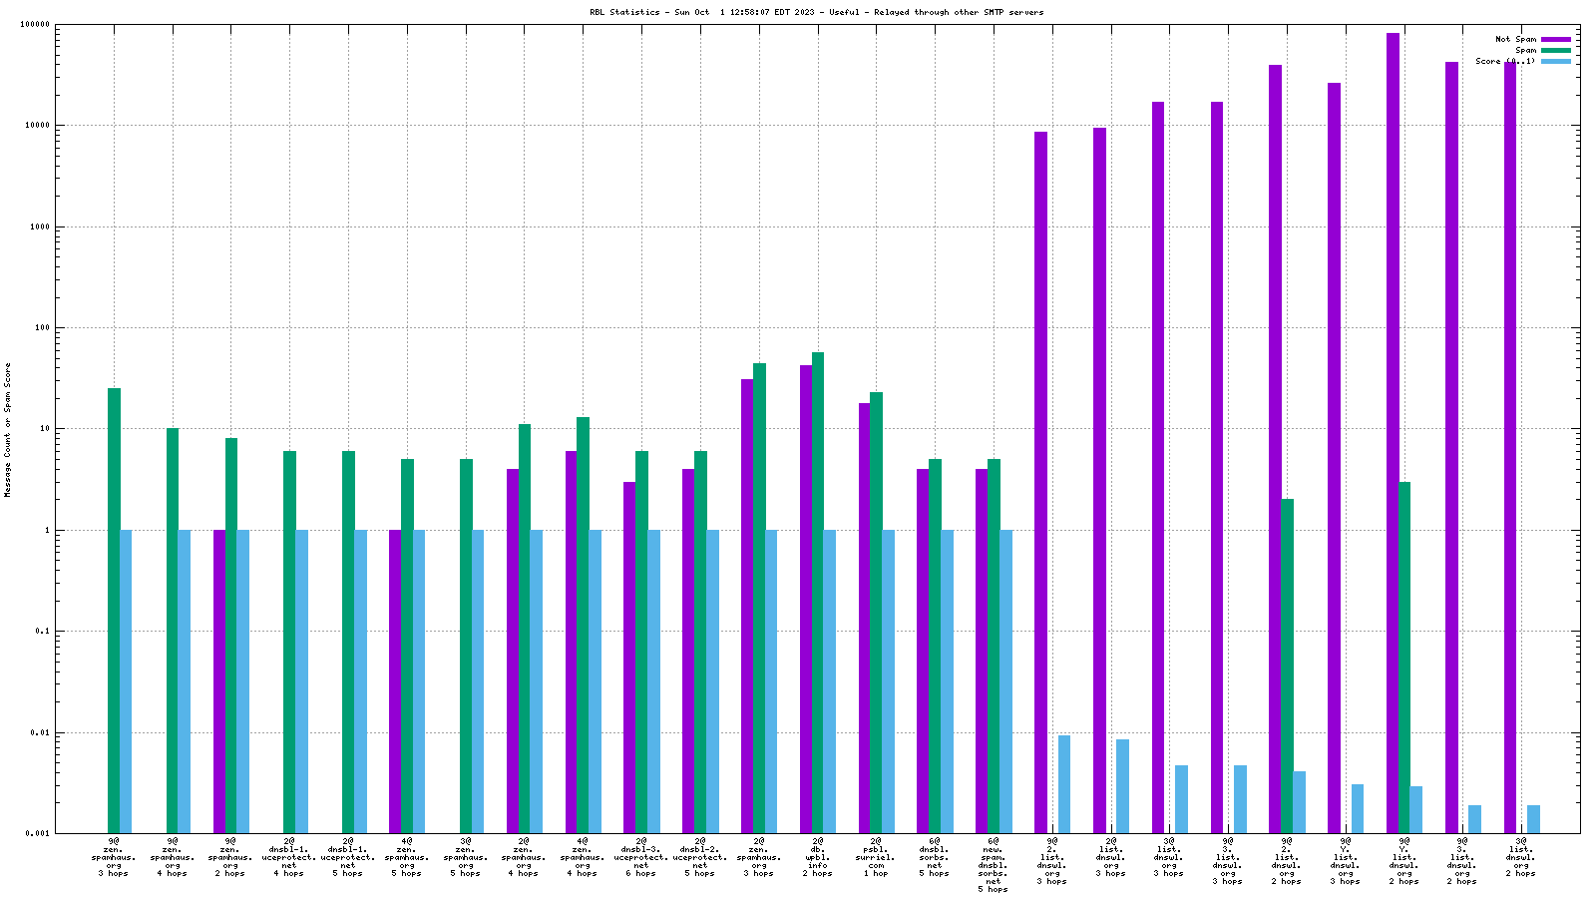Click the green Spam legend swatch
Viewport: 1596px width, 898px height.
coord(1555,50)
